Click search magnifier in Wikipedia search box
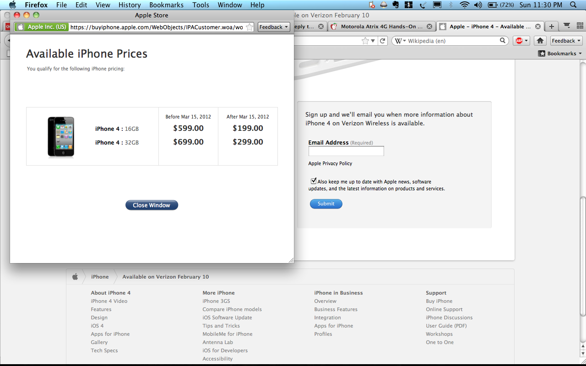Image resolution: width=586 pixels, height=366 pixels. (x=503, y=41)
